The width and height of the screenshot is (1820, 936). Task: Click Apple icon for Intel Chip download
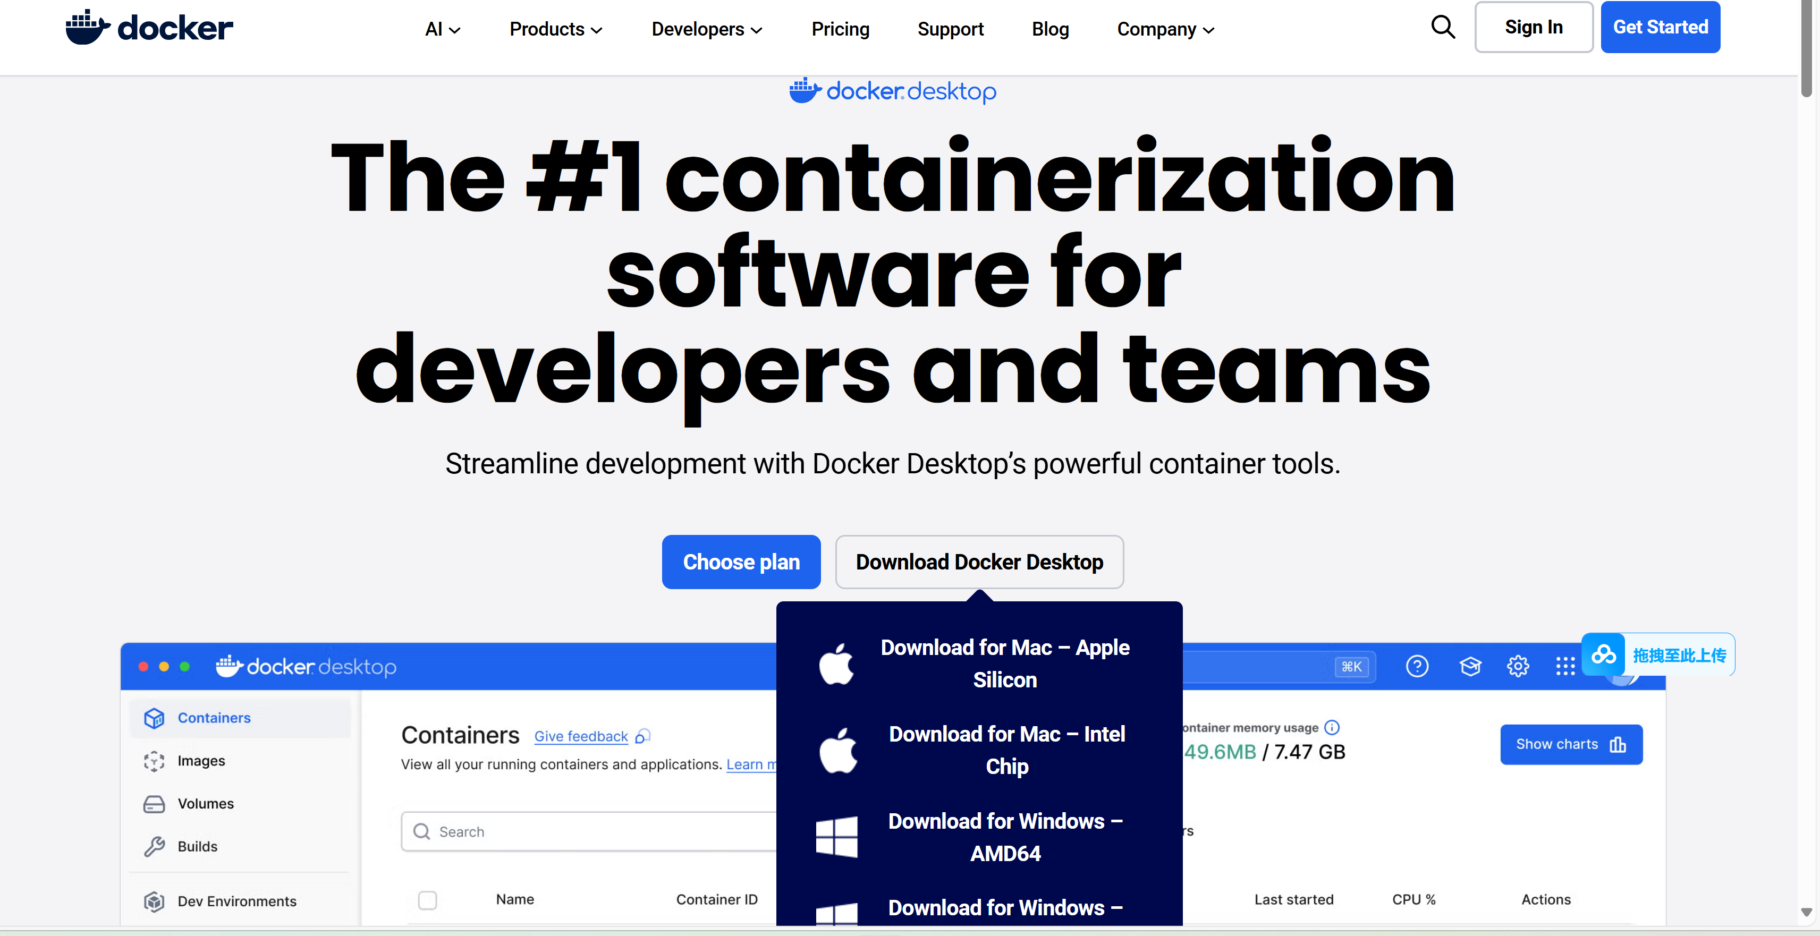click(838, 750)
